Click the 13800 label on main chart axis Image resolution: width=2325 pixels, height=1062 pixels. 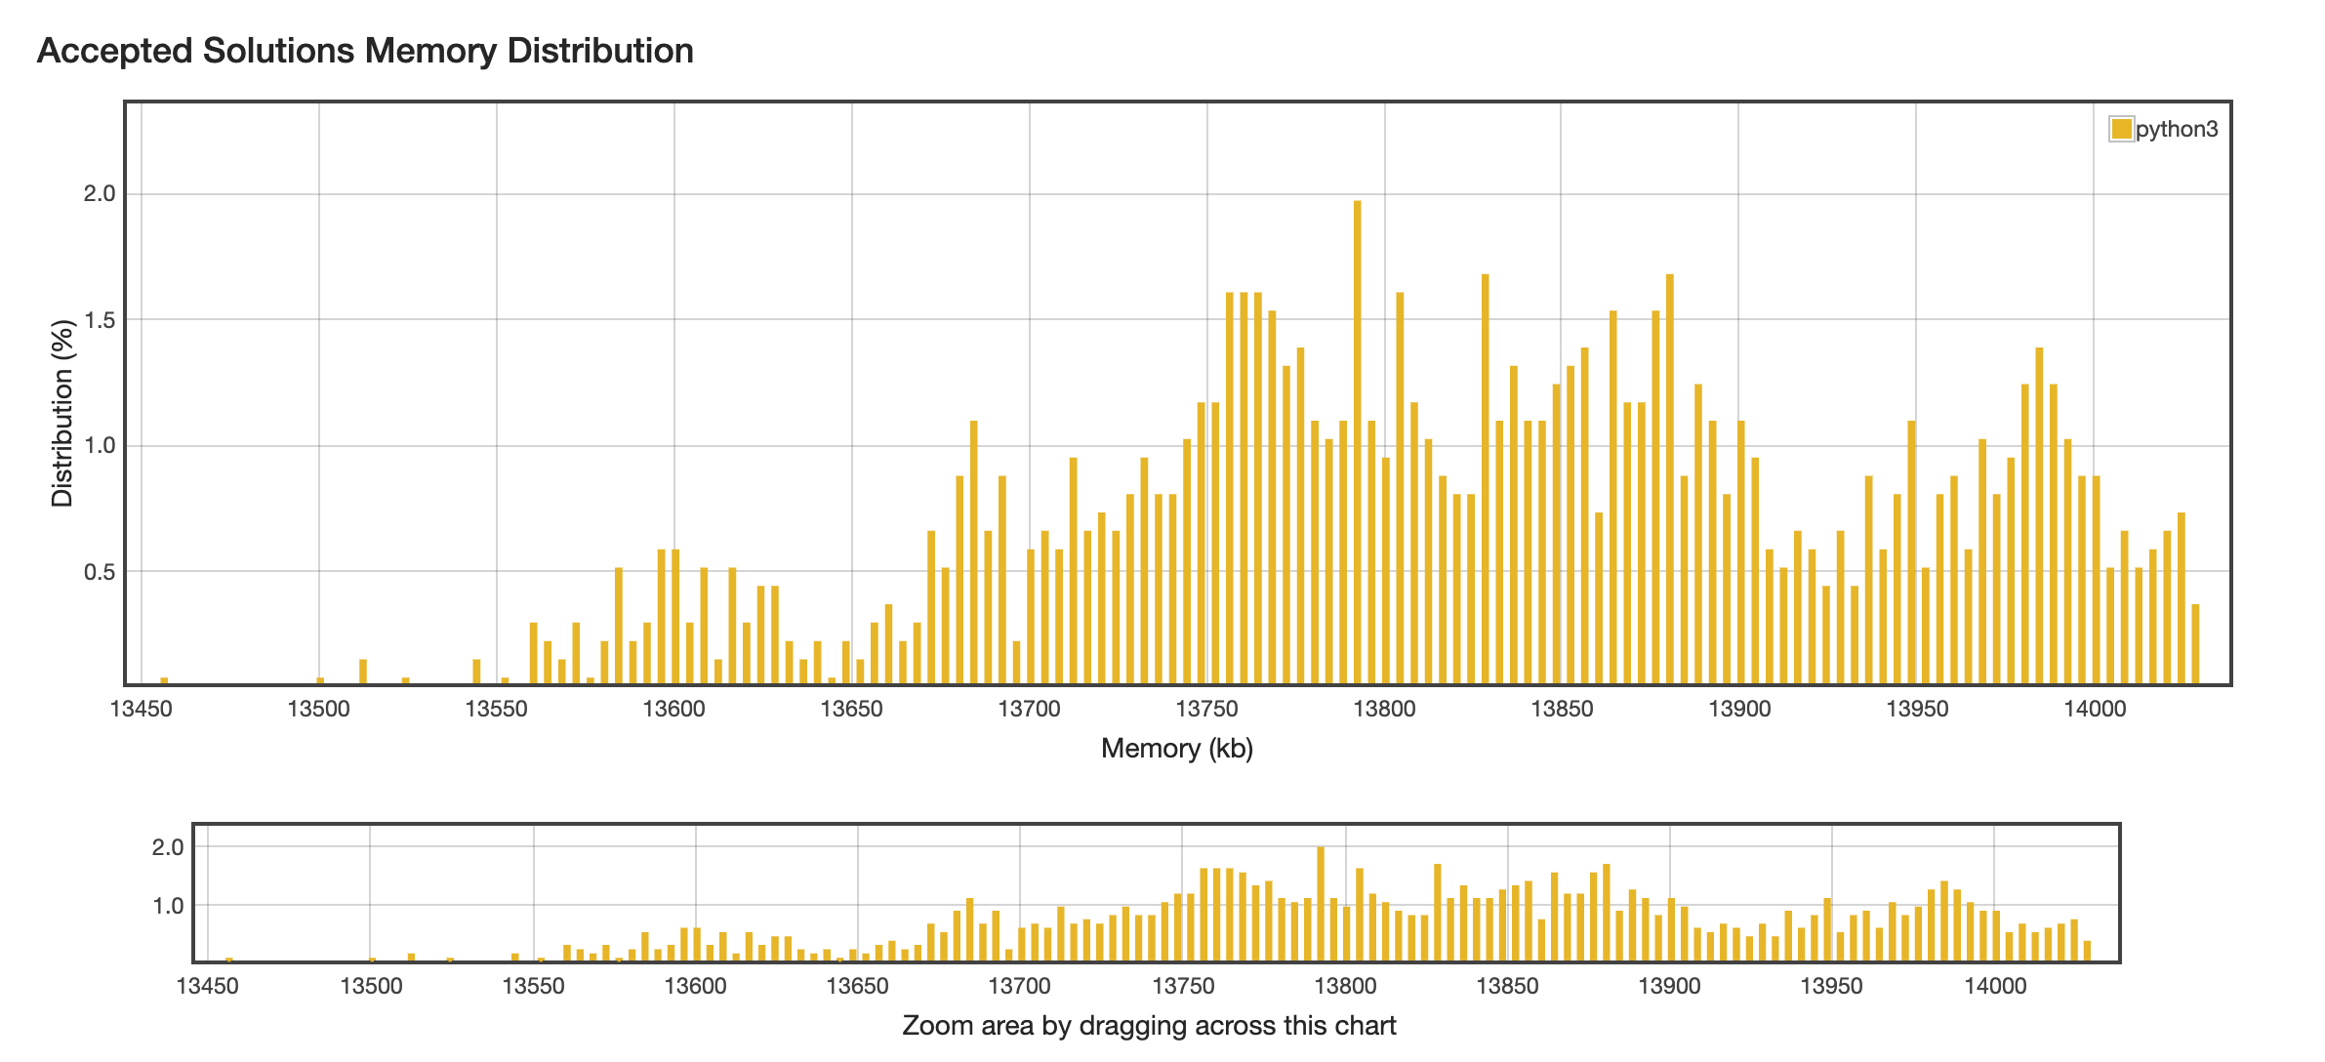tap(1384, 709)
